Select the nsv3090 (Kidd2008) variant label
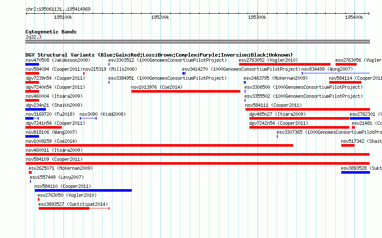 pyautogui.click(x=103, y=114)
